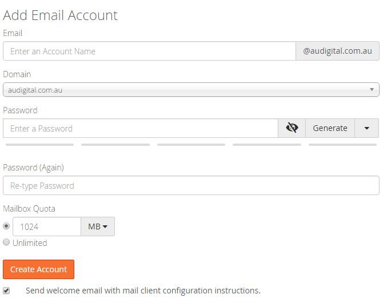Image resolution: width=391 pixels, height=306 pixels.
Task: Open the Generate options dropdown arrow
Action: pyautogui.click(x=366, y=128)
